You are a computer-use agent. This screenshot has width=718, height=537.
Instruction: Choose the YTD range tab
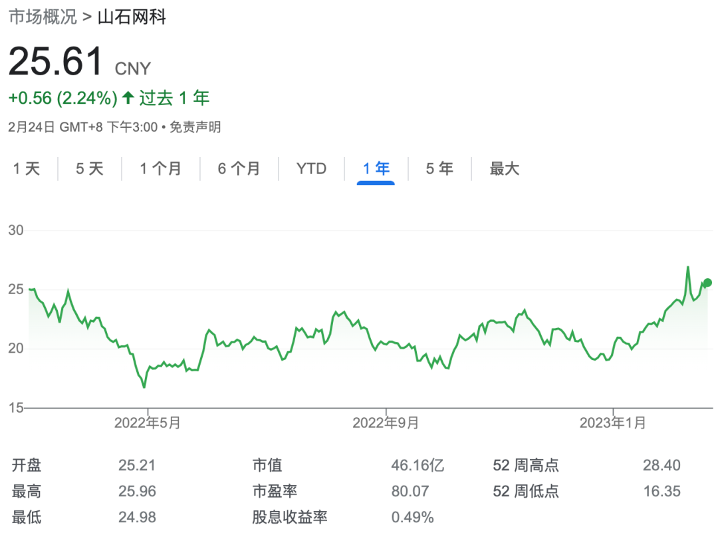311,168
